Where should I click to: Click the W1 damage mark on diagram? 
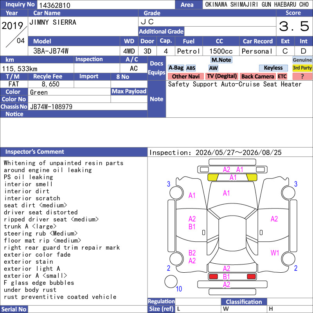pos(275,253)
